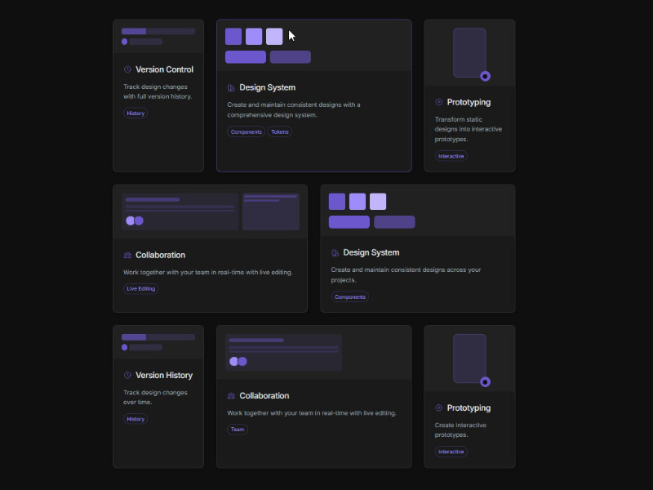The width and height of the screenshot is (653, 490).
Task: Toggle the Live Editing badge
Action: click(140, 288)
